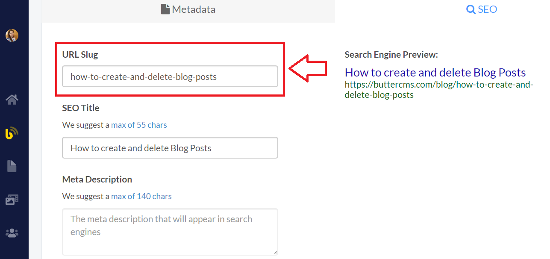Open the Media Library icon

(12, 200)
